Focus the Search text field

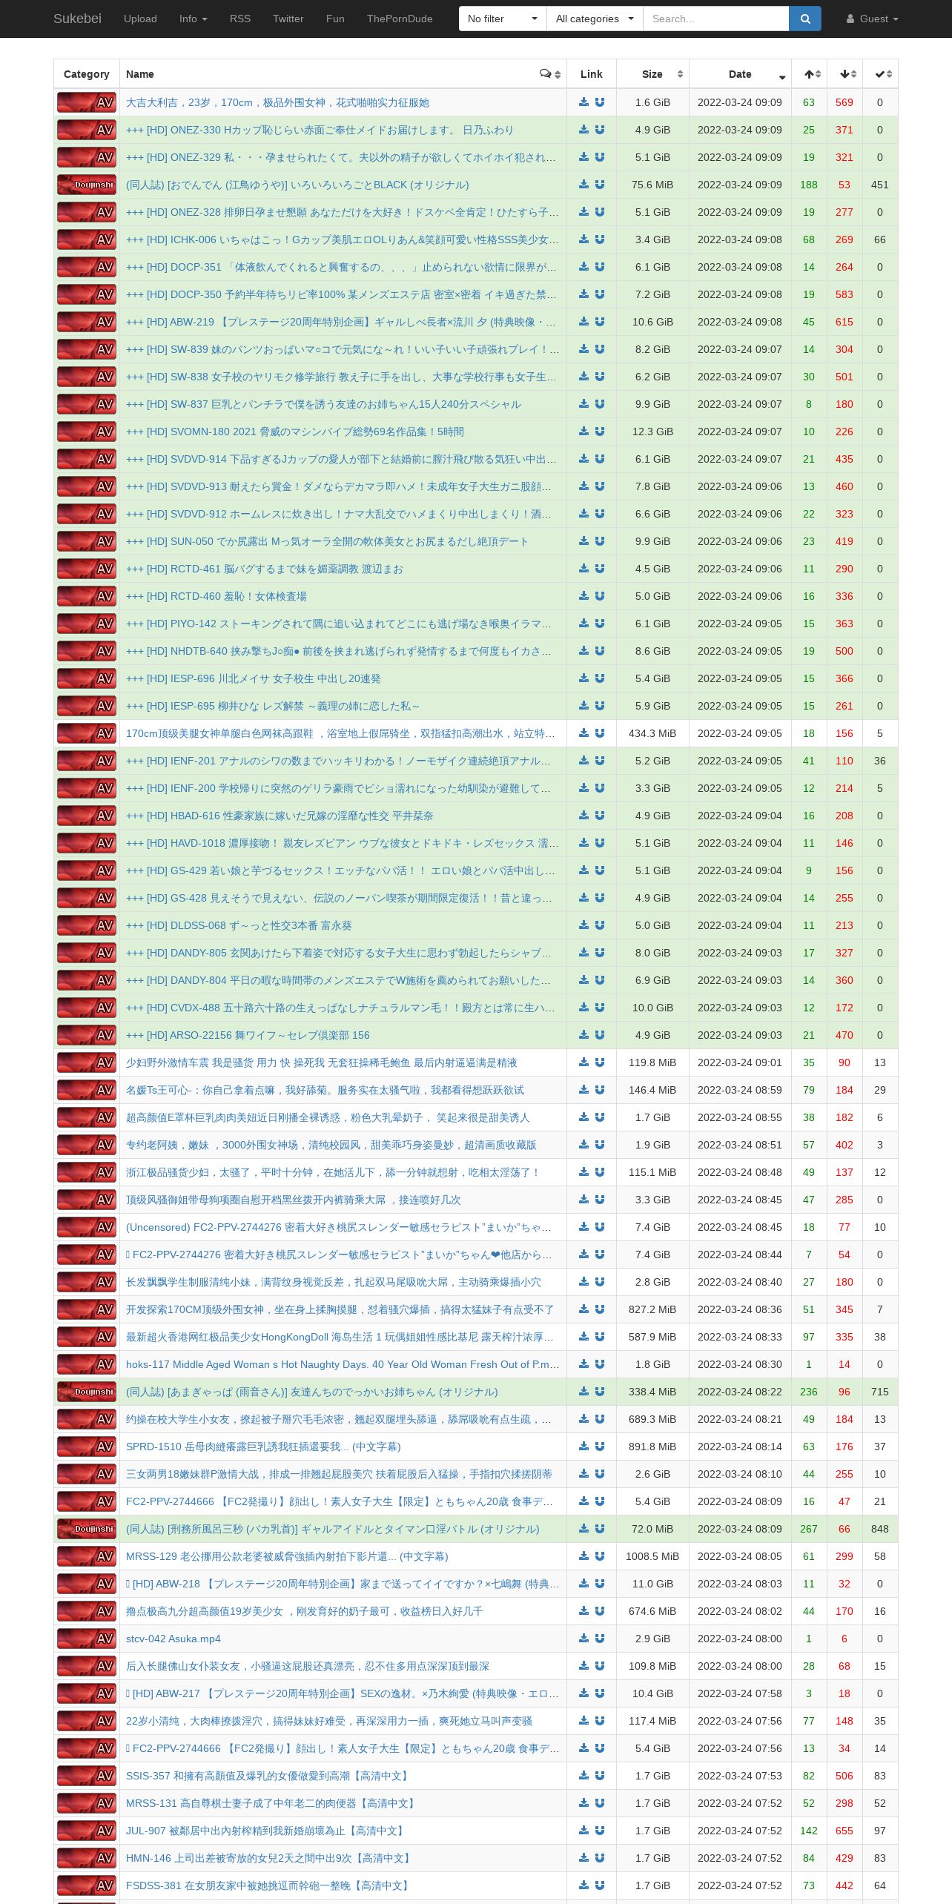tap(715, 19)
